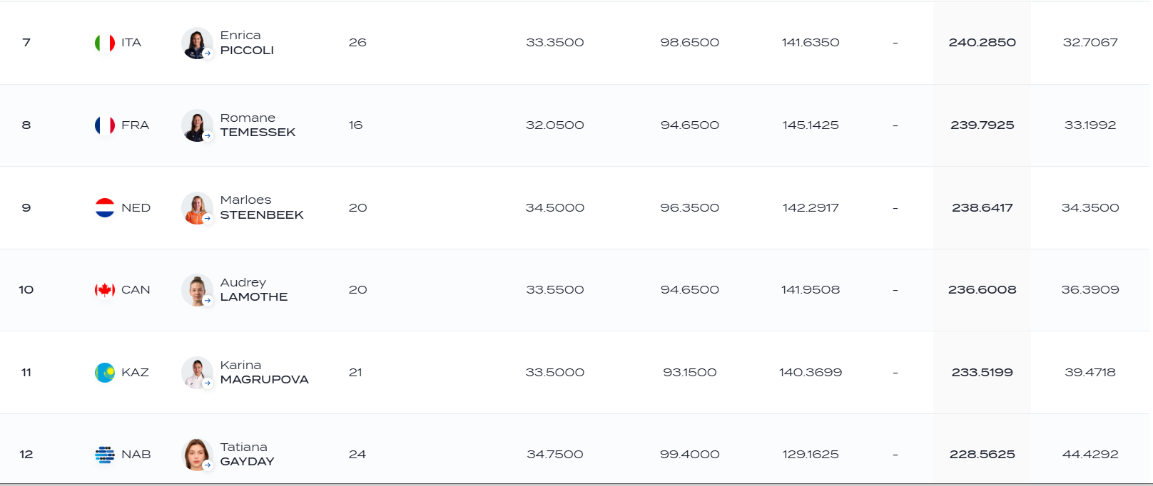The height and width of the screenshot is (486, 1153).
Task: Click the NAB neutral athletes emblem
Action: pos(105,455)
